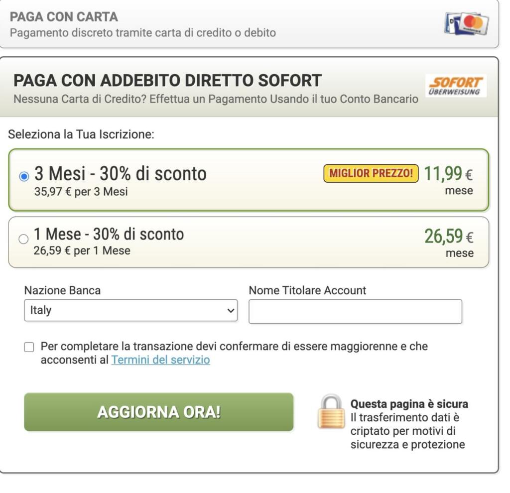Click the MIGLIOR PREZZO! badge
The width and height of the screenshot is (510, 493).
[371, 173]
